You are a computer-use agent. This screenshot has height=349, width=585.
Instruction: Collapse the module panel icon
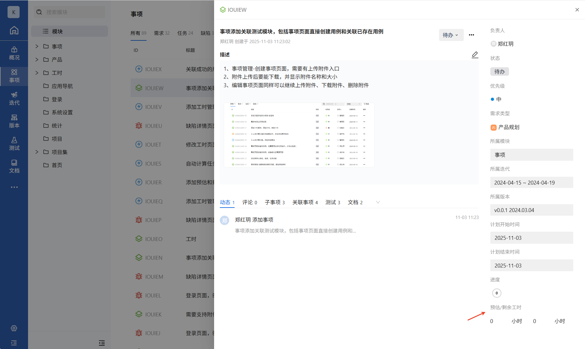pyautogui.click(x=102, y=343)
